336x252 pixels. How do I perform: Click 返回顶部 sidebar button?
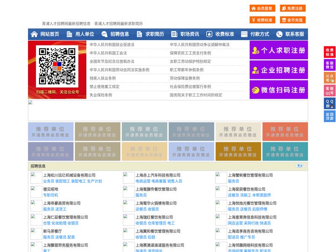click(x=329, y=116)
